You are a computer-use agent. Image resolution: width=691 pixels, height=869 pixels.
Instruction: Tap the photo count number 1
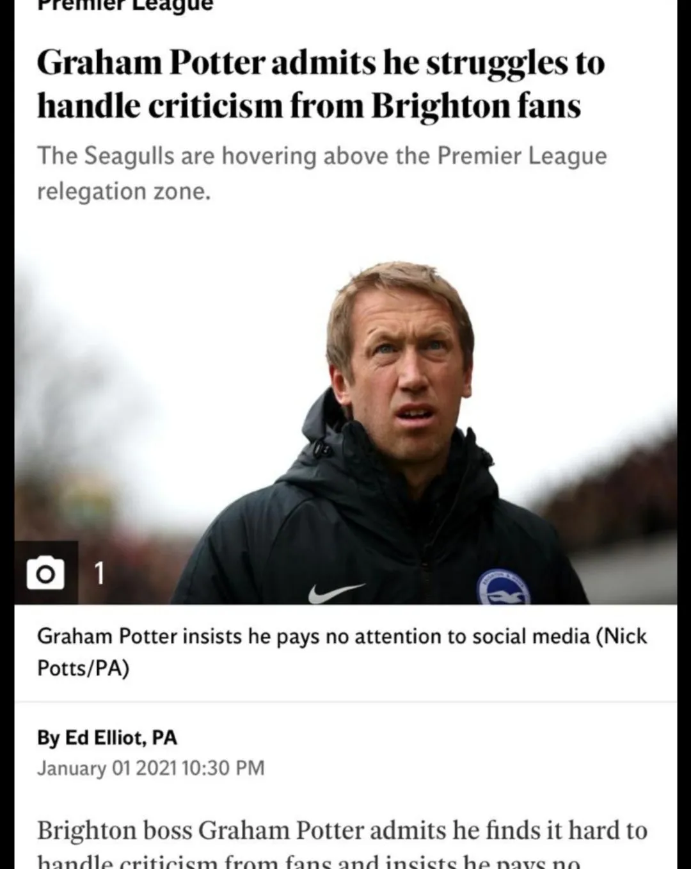click(99, 573)
